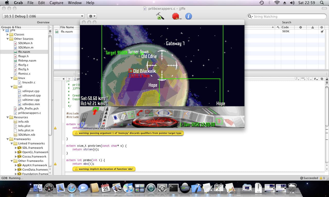Collapse the Other Sources group
This screenshot has width=329, height=197.
click(x=7, y=39)
